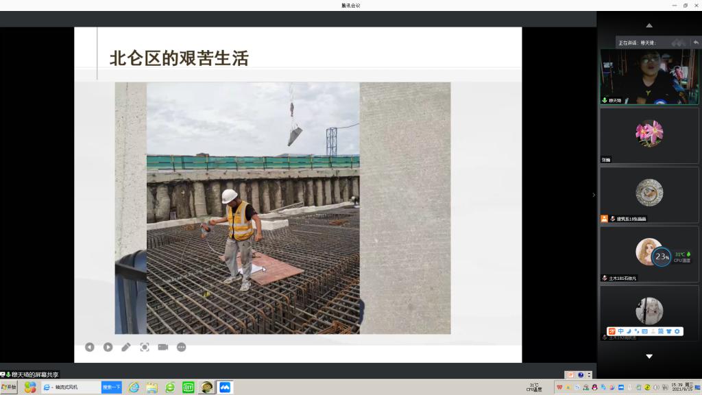Click the focus/zoom frame icon
The image size is (702, 395).
click(145, 347)
